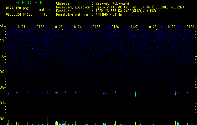Click the long meteor echo after 0123
The height and width of the screenshot is (125, 197).
60,93
